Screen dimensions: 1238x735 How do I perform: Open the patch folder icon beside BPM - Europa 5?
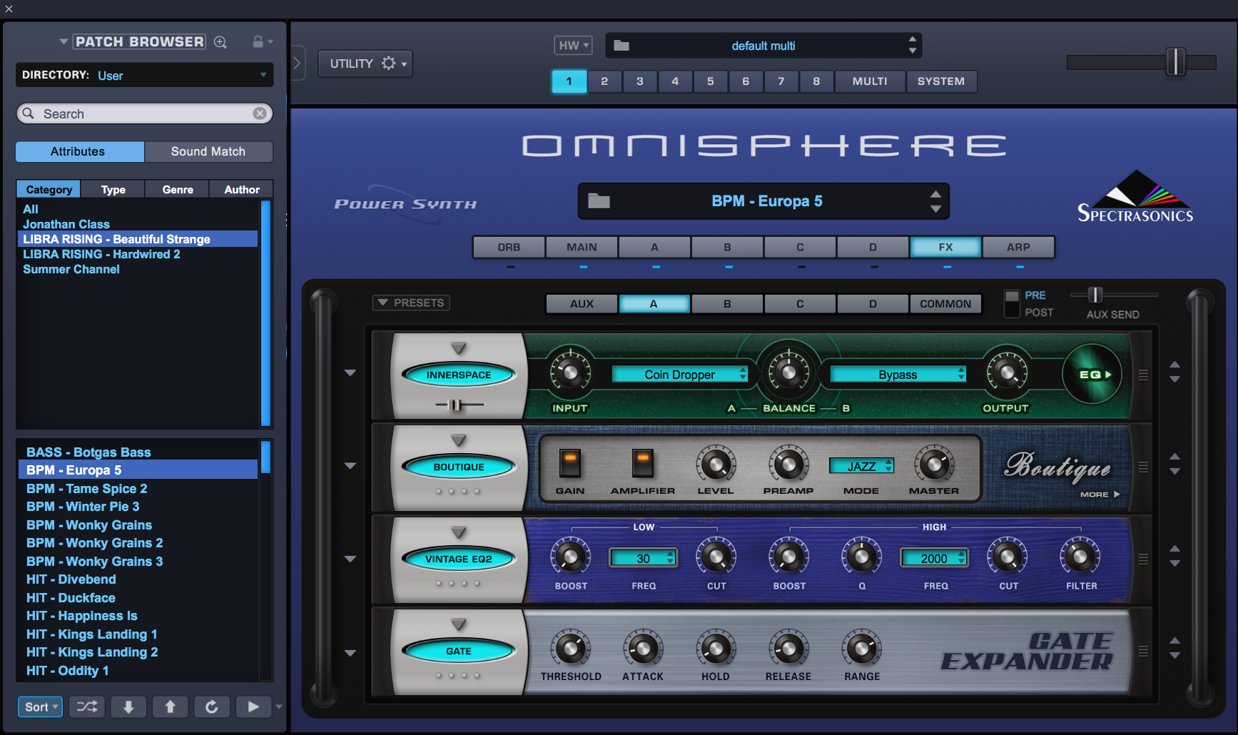(x=599, y=201)
